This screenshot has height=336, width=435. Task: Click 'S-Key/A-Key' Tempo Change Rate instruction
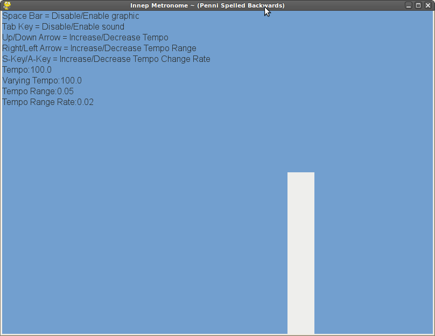106,59
